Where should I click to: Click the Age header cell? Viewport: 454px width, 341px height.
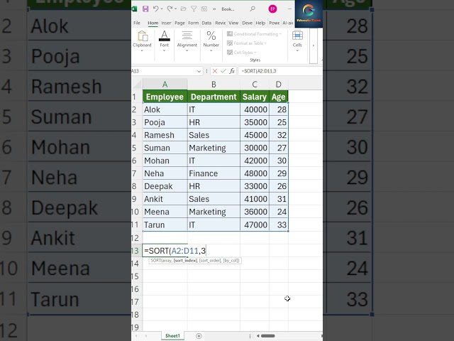[279, 97]
